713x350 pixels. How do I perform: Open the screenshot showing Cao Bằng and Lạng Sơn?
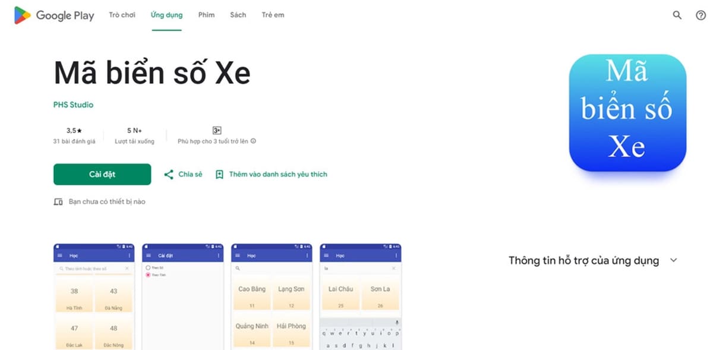(x=272, y=297)
